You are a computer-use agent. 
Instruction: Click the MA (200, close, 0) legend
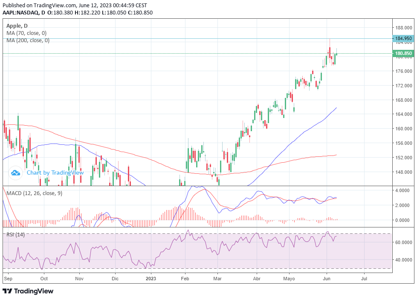[x=28, y=40]
